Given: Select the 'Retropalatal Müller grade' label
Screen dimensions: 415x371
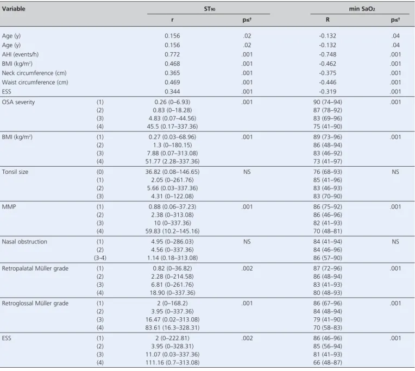Looking at the screenshot, I should (35, 268).
